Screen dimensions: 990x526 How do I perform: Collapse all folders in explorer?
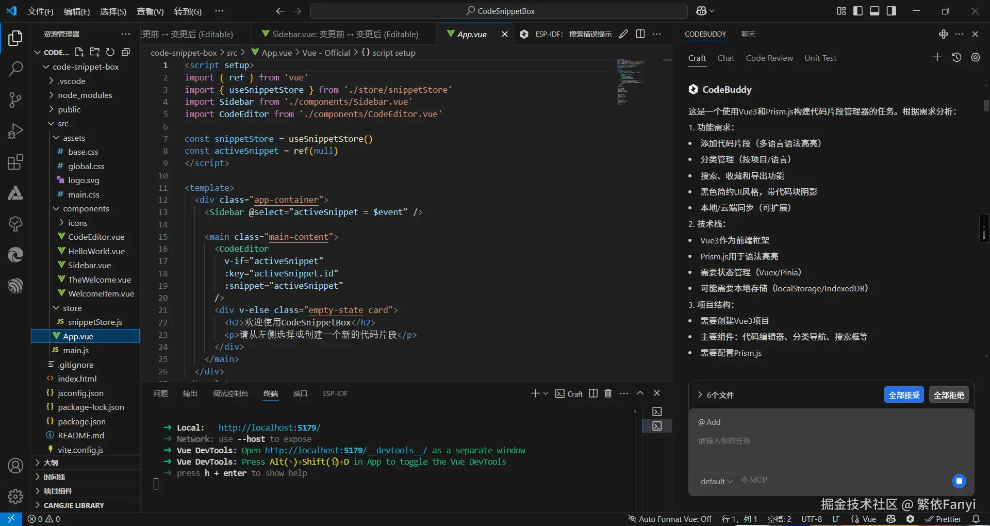tap(125, 52)
